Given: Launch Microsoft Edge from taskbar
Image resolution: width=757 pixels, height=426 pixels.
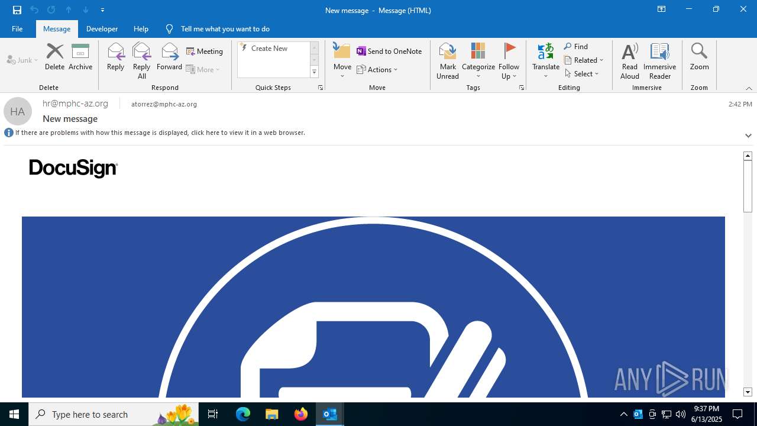Looking at the screenshot, I should click(243, 414).
